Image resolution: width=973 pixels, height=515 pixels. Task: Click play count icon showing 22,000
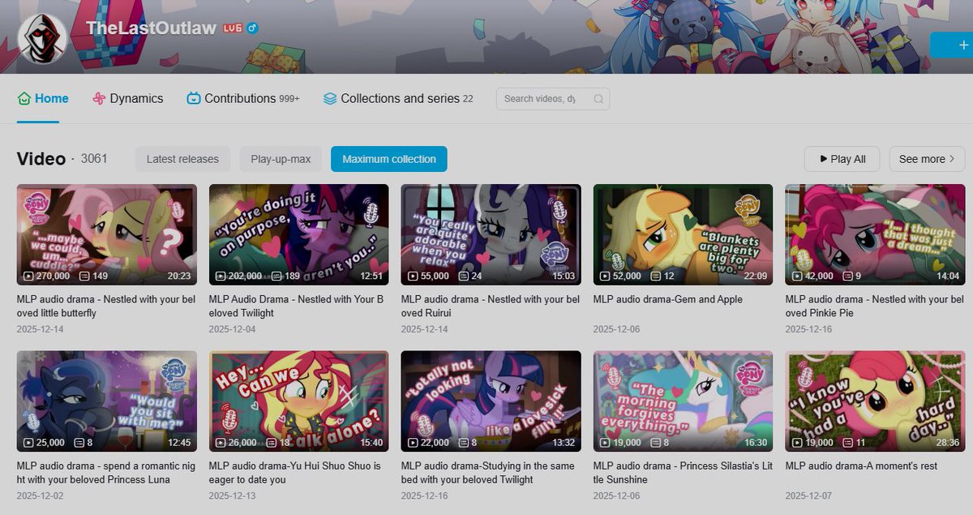click(x=413, y=443)
